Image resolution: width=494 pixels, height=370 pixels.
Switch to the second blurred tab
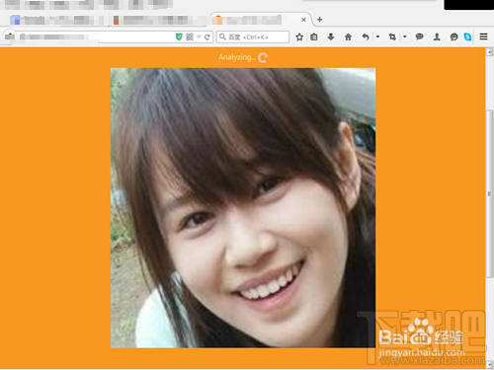click(158, 20)
